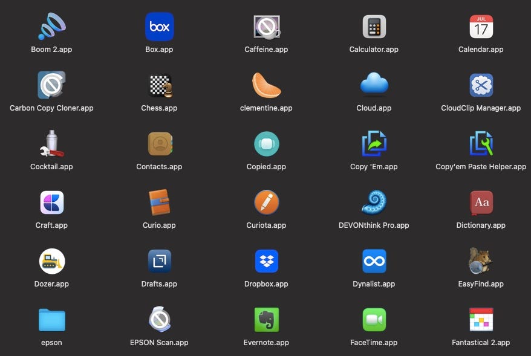The image size is (531, 356).
Task: Click the EPSON Scan app icon
Action: click(159, 319)
